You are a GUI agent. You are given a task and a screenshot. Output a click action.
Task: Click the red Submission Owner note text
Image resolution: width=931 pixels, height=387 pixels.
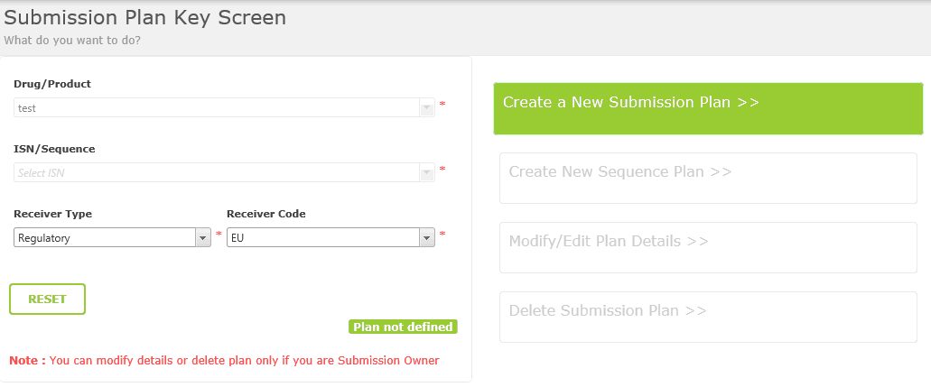[x=224, y=361]
